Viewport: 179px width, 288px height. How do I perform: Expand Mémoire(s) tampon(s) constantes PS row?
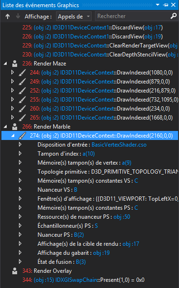pyautogui.click(x=20, y=207)
